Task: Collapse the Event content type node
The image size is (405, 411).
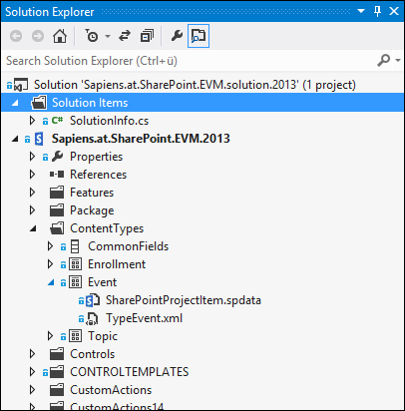Action: pyautogui.click(x=51, y=282)
